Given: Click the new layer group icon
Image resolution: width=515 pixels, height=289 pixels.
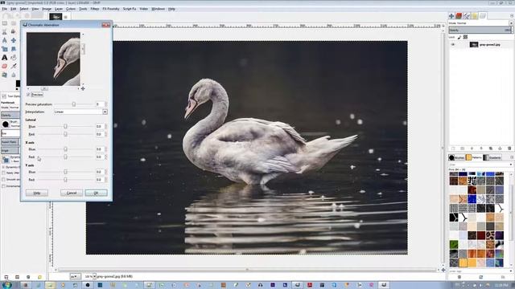Looking at the screenshot, I should pyautogui.click(x=463, y=149).
